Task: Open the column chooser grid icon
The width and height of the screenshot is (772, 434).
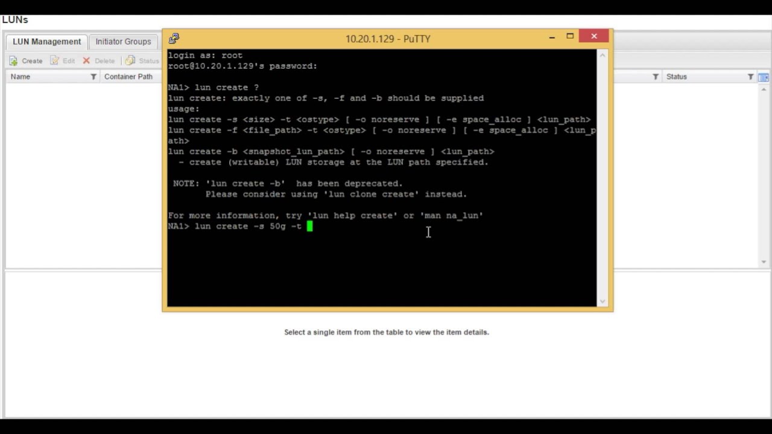Action: [764, 77]
